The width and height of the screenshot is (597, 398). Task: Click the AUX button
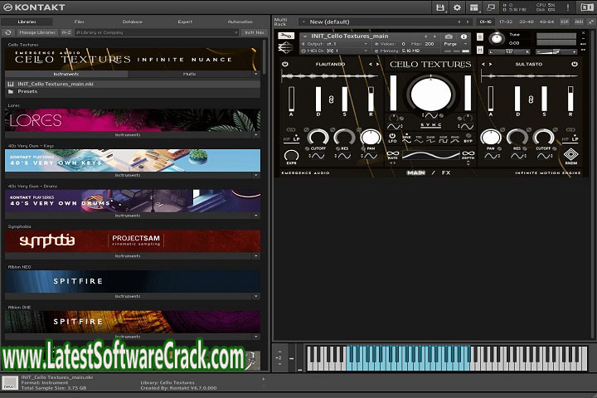pos(579,22)
